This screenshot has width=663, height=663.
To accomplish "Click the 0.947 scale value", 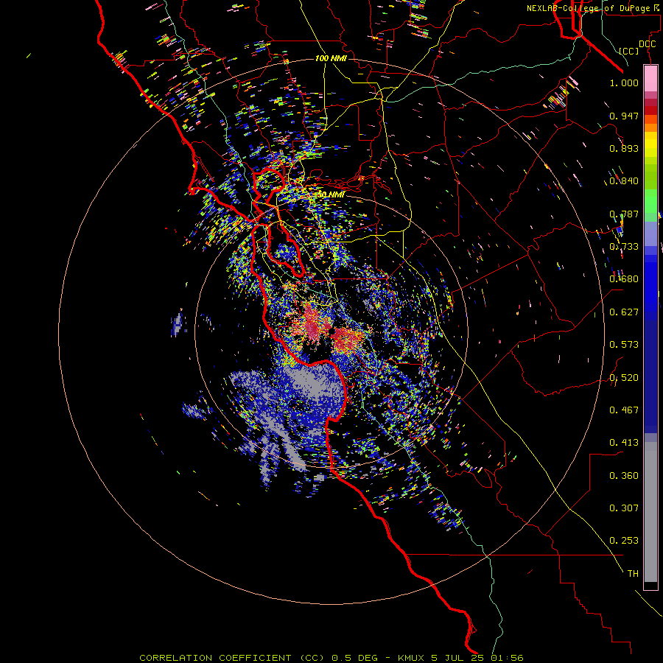I will 624,116.
